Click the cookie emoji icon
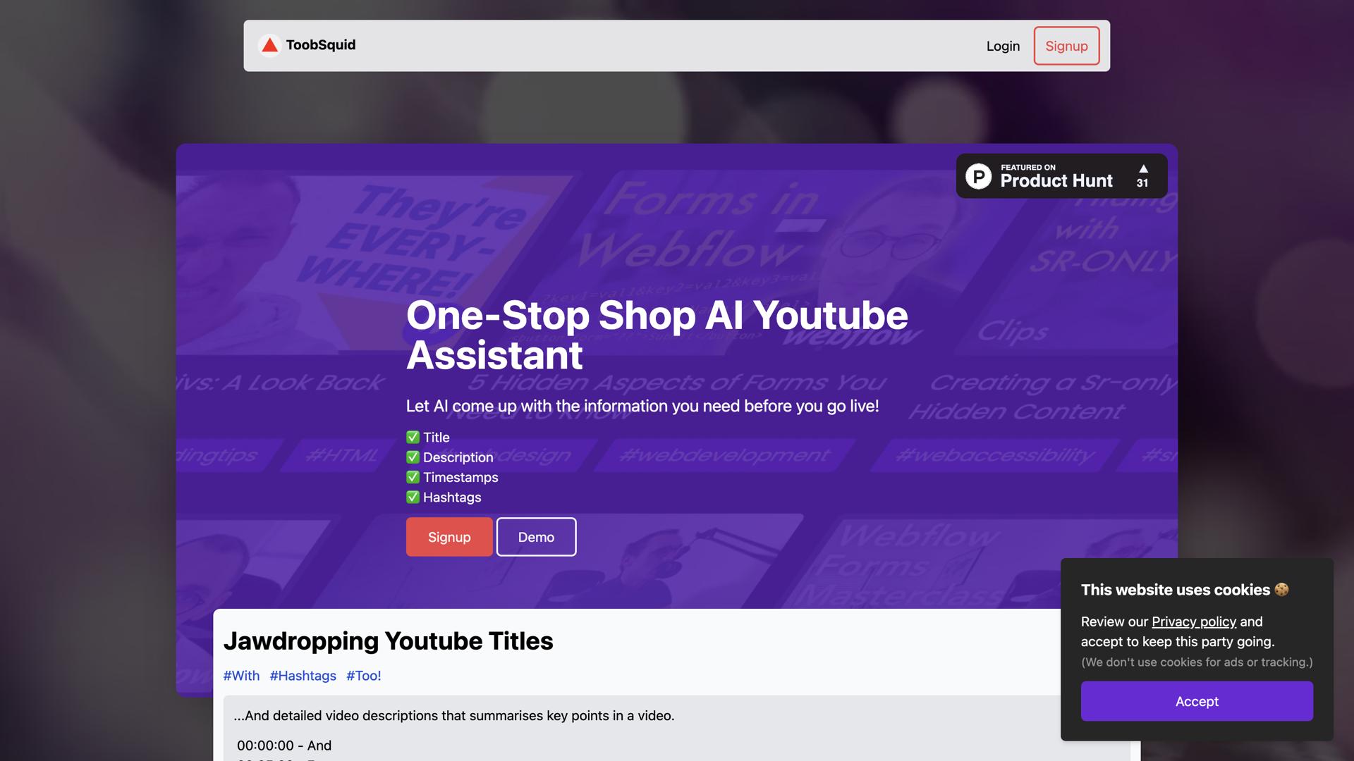Viewport: 1354px width, 761px height. pyautogui.click(x=1281, y=590)
